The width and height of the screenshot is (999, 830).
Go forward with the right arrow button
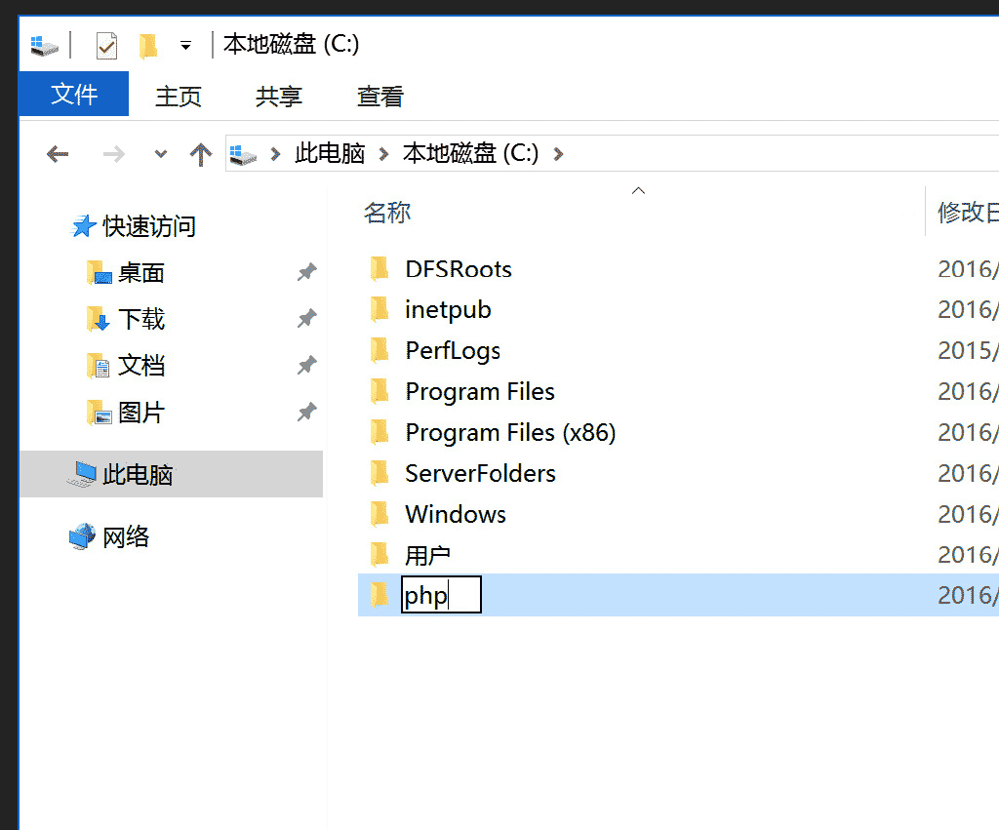click(114, 153)
